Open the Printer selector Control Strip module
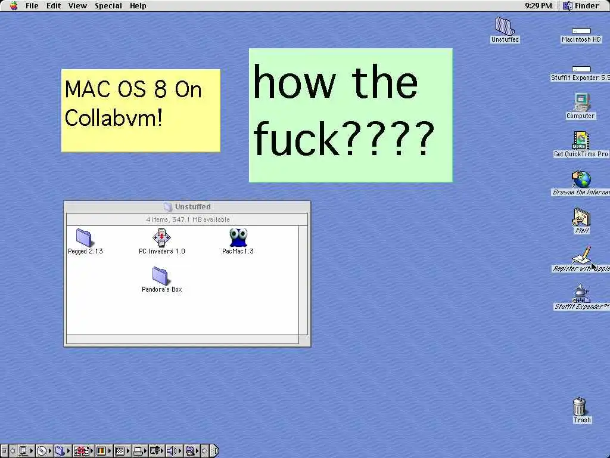 [140, 451]
